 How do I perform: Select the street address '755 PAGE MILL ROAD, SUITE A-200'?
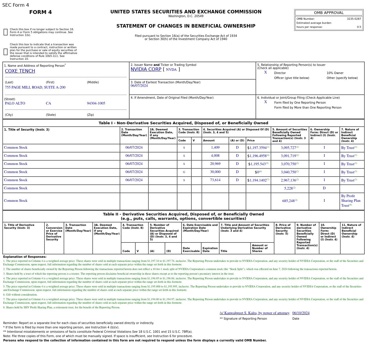(35, 87)
